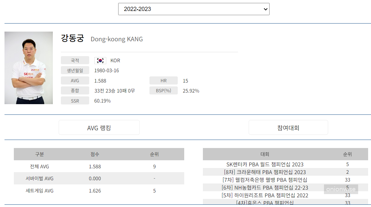This screenshot has width=371, height=207.
Task: Switch to the AVG 랭킹 section
Action: pos(99,127)
